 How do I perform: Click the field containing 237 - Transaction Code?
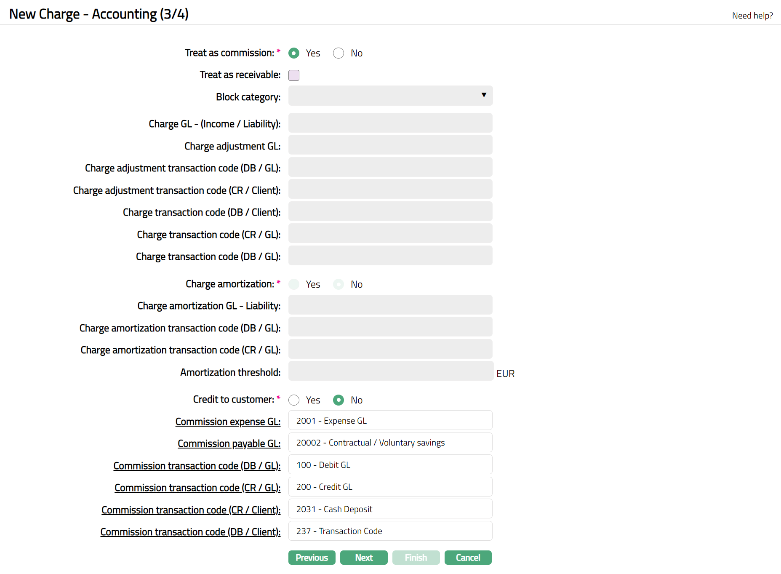390,531
